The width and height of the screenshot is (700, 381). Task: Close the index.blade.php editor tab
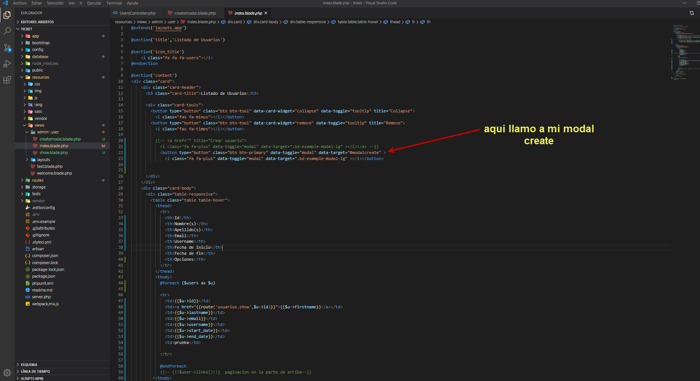click(266, 13)
